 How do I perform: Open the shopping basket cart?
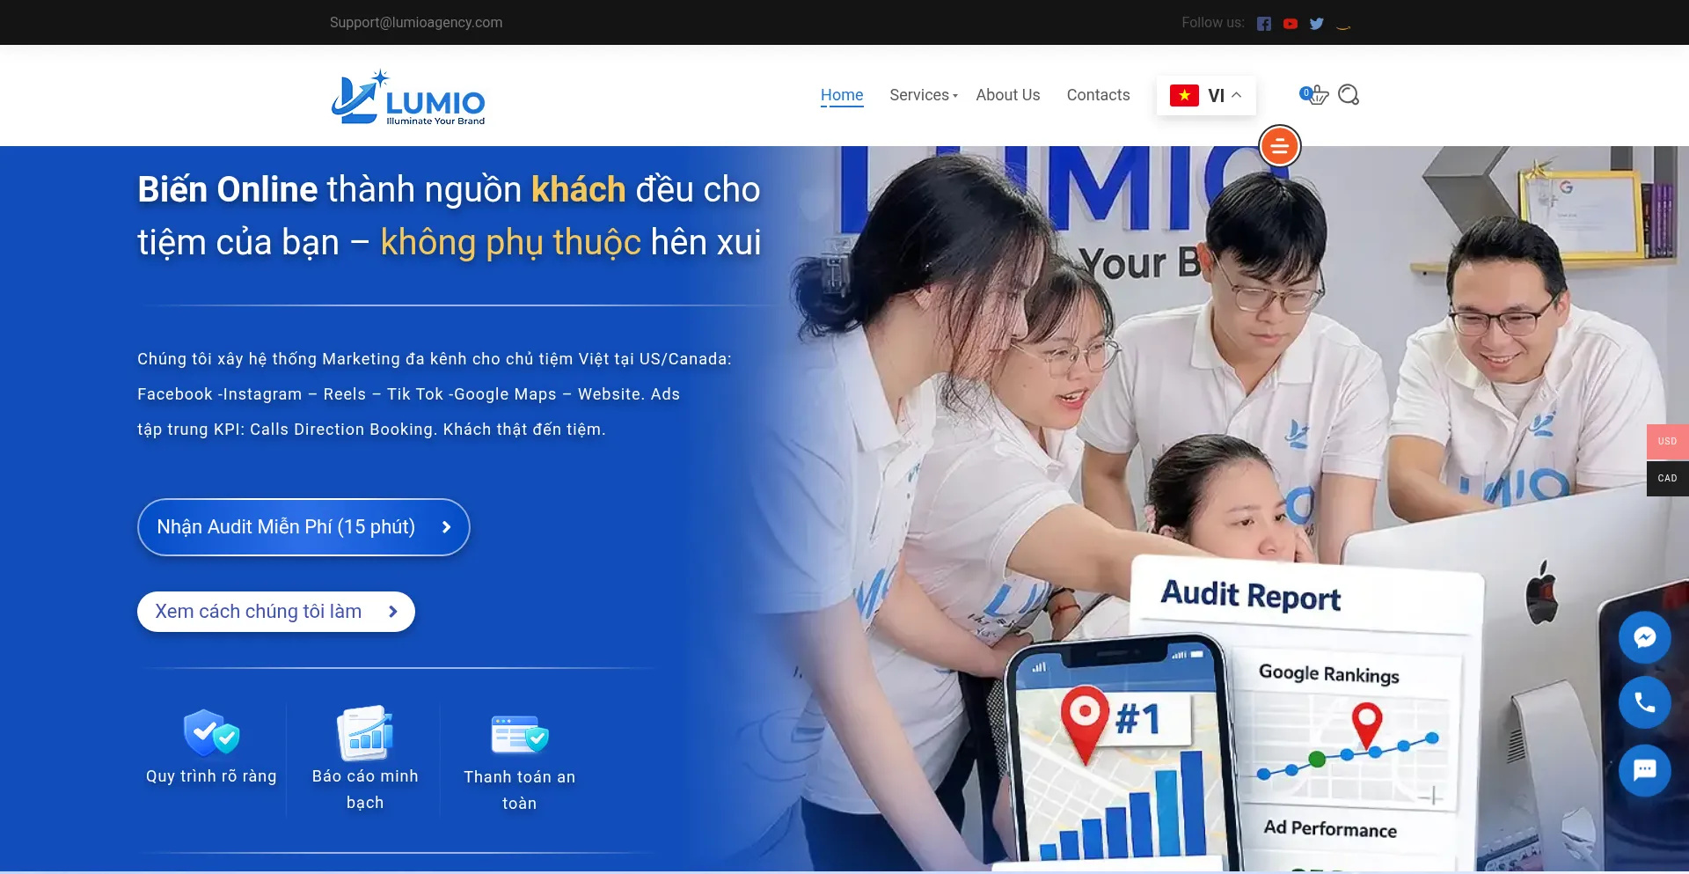pyautogui.click(x=1314, y=94)
